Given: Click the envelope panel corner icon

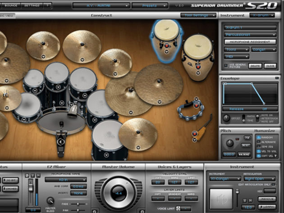Looking at the screenshot, I should point(277,78).
